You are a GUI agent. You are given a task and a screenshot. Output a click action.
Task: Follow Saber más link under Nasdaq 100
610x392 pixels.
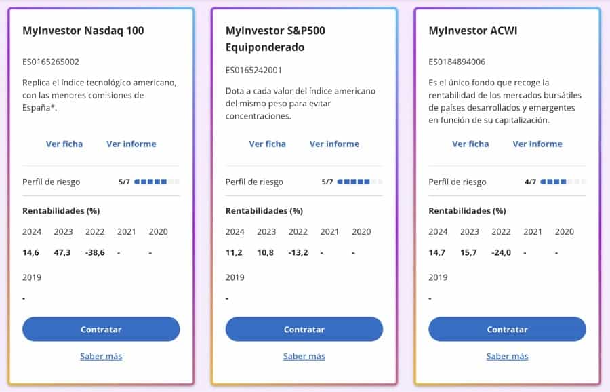(101, 356)
